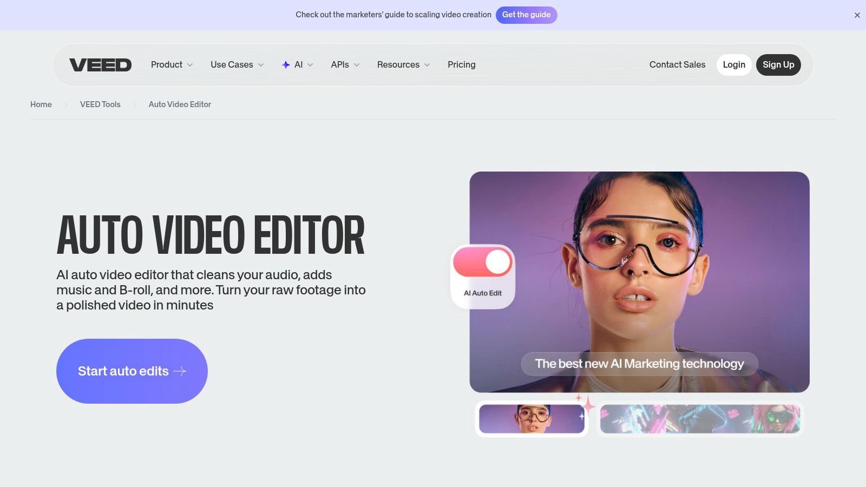Click the AI sparkle icon in navbar
The image size is (866, 487).
click(x=286, y=65)
